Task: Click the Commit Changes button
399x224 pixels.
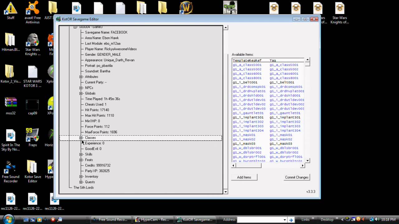Action: pyautogui.click(x=297, y=177)
